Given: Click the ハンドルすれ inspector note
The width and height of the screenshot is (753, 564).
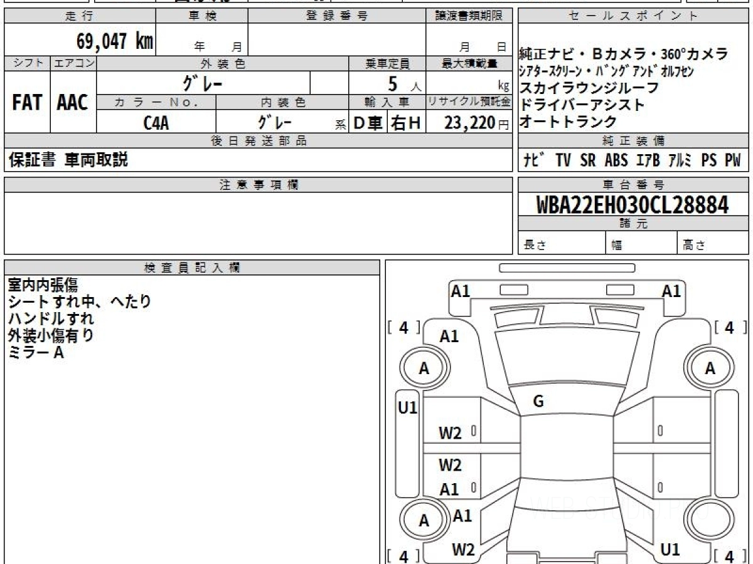Looking at the screenshot, I should [x=51, y=318].
